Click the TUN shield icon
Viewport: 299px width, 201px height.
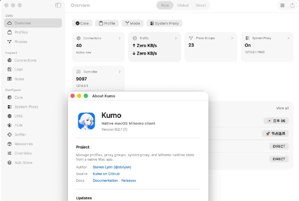pos(10,125)
